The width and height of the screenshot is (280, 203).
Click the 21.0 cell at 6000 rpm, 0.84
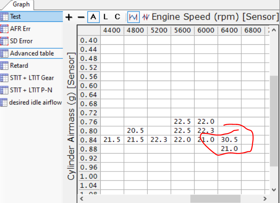(206, 140)
